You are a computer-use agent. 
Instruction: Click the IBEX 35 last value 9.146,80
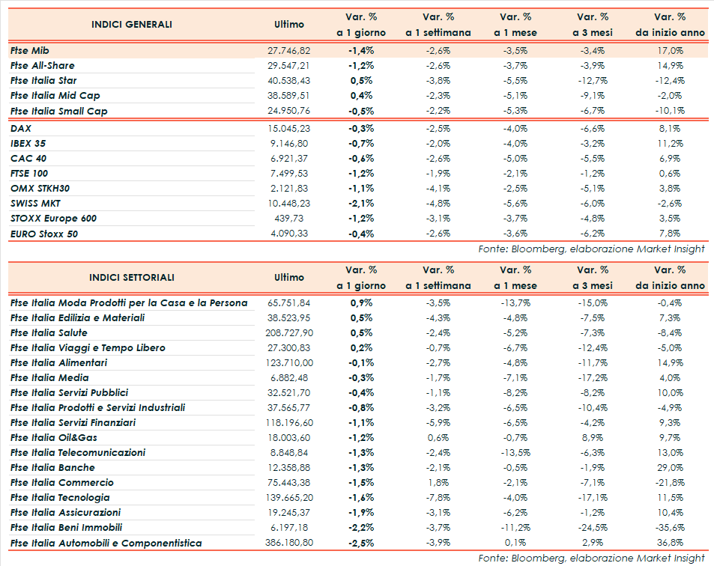point(288,143)
